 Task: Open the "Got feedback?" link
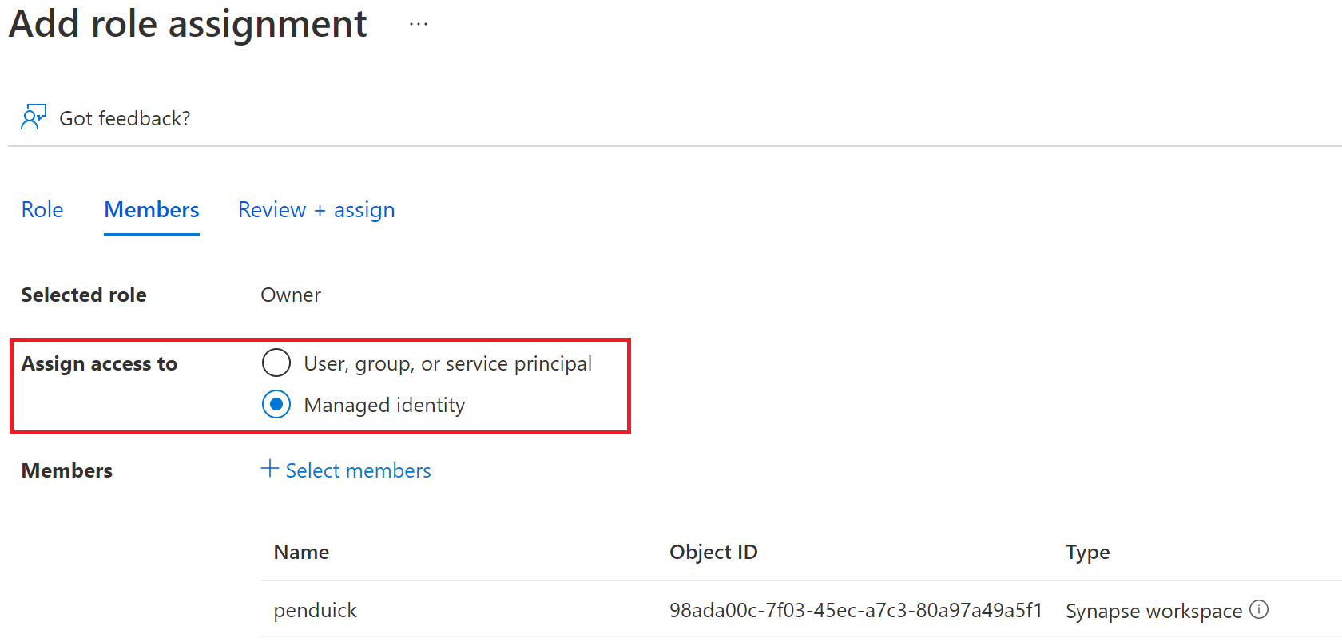click(x=125, y=118)
